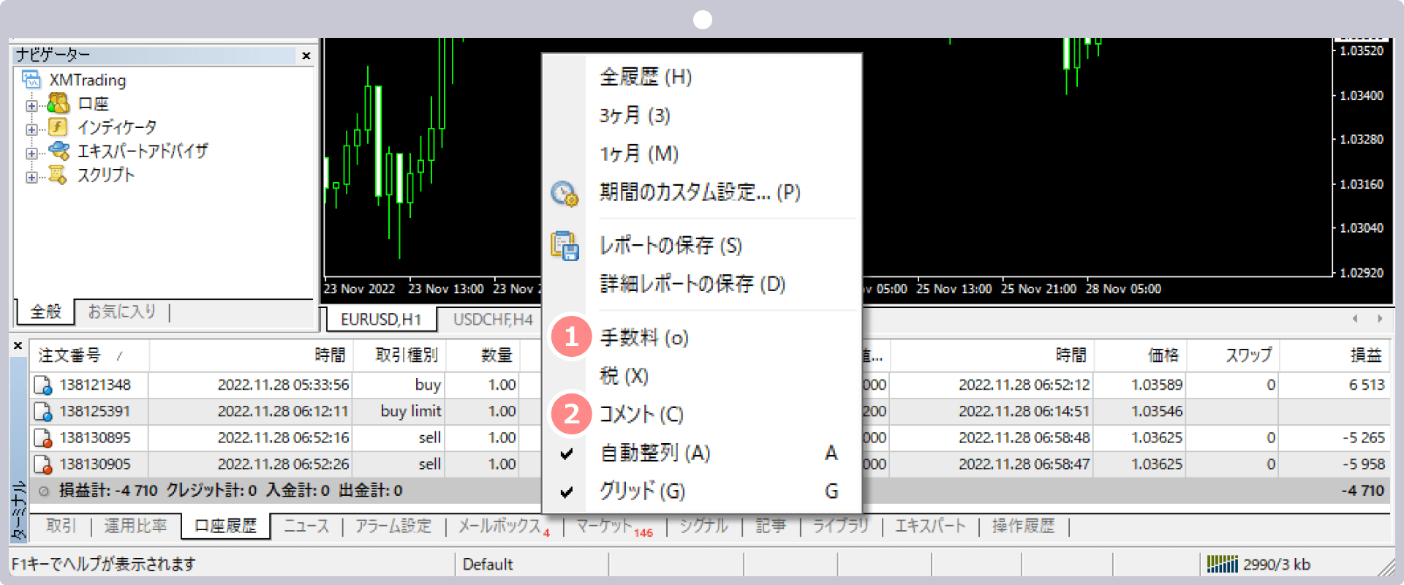The width and height of the screenshot is (1404, 585).
Task: Open the メールボックス terminal tab
Action: (x=503, y=526)
